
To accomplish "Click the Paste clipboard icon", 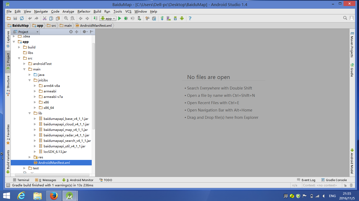I will [x=58, y=18].
